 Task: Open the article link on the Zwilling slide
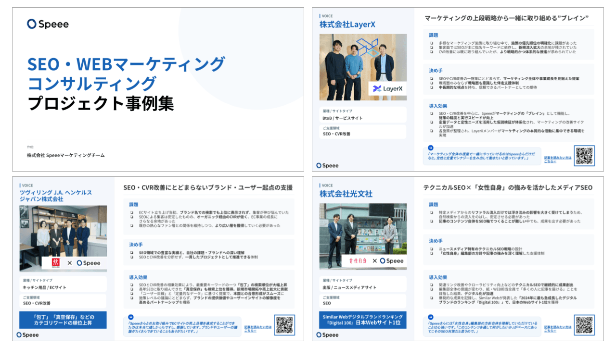point(257,329)
